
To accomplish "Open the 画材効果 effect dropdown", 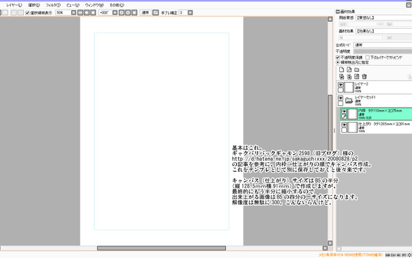I will (x=384, y=31).
